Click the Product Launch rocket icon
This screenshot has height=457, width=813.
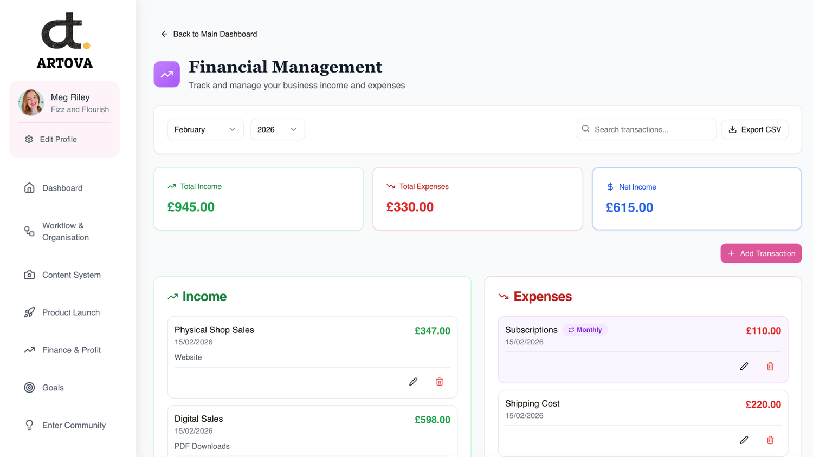(29, 312)
